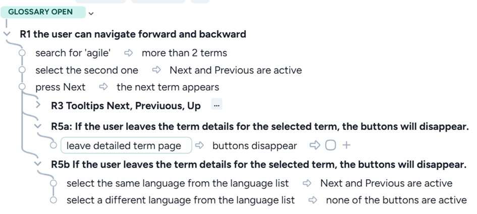Collapse the R1 navigate forward and backward node
This screenshot has width=477, height=214.
click(x=7, y=34)
